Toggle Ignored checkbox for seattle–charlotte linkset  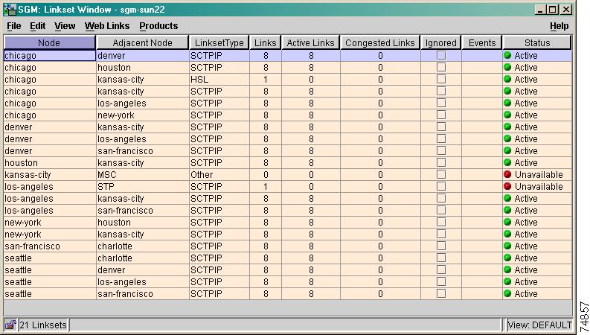coord(441,258)
